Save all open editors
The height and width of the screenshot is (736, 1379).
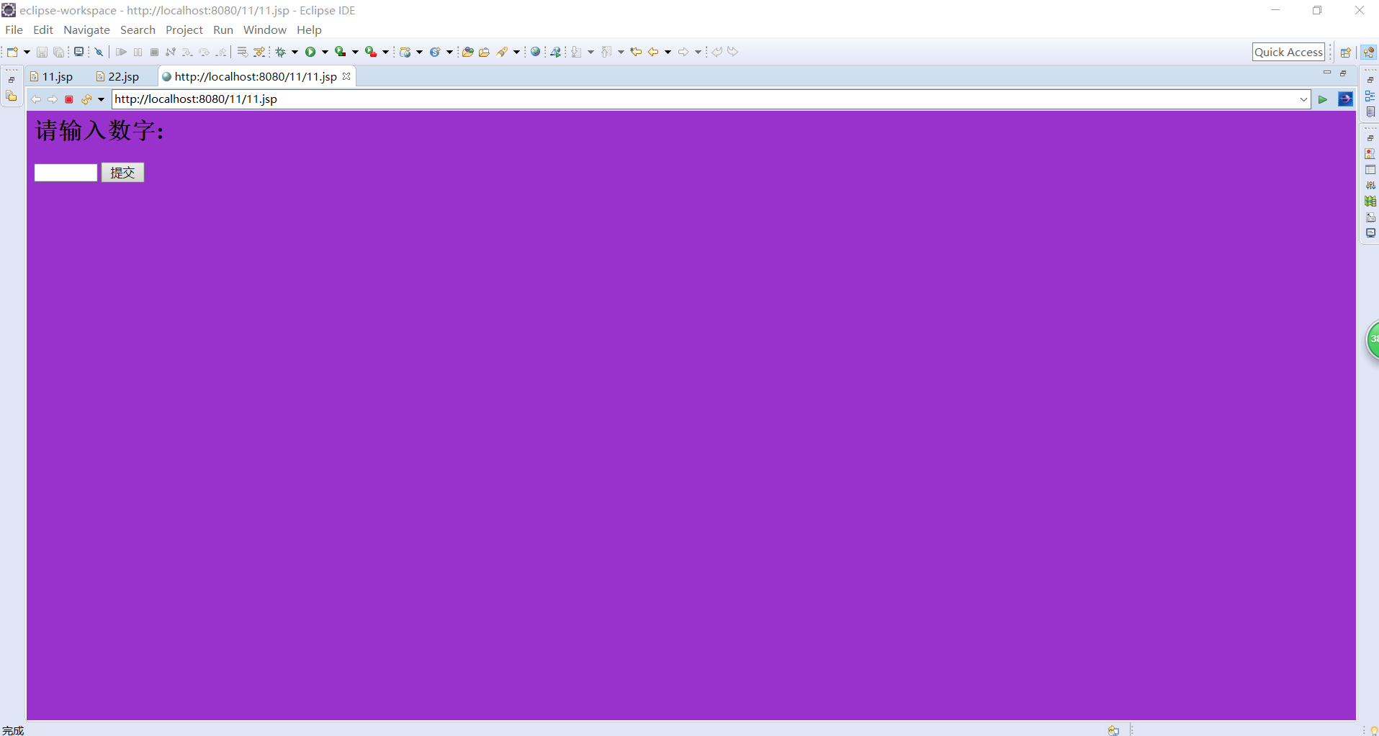[58, 51]
